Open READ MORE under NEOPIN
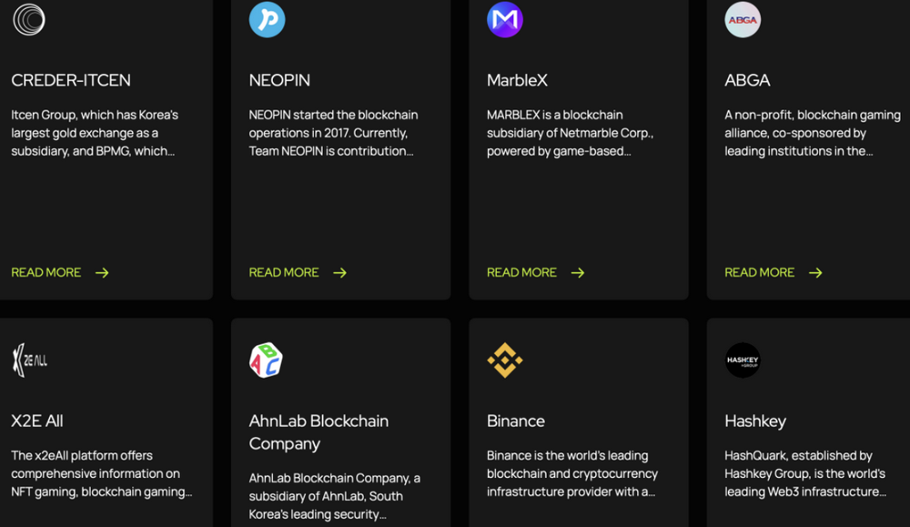 284,272
